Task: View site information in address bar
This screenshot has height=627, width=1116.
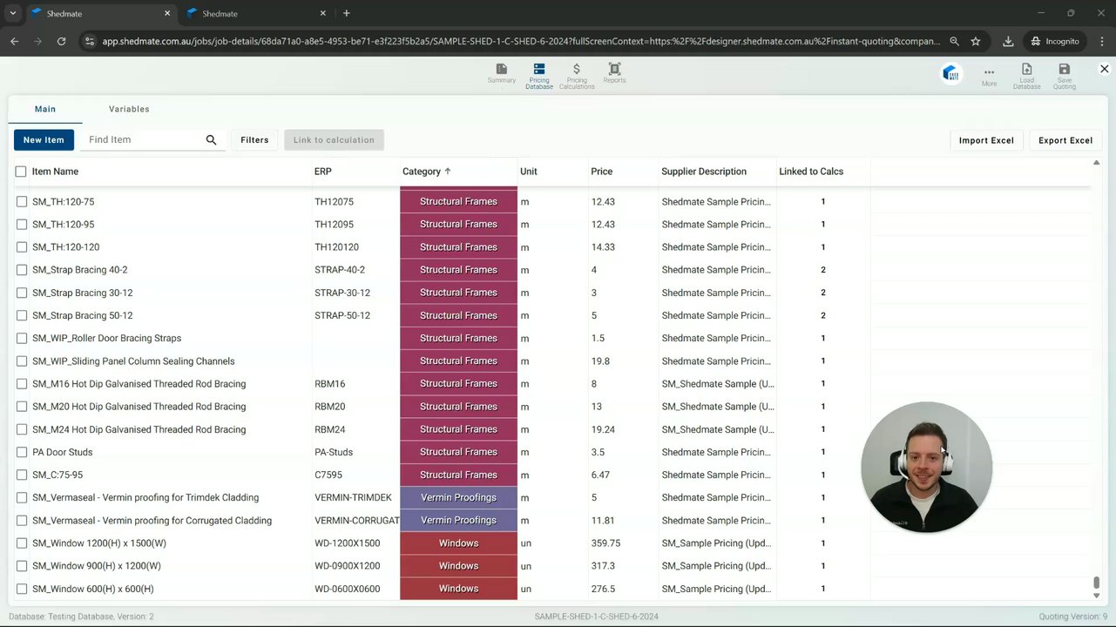Action: [88, 41]
